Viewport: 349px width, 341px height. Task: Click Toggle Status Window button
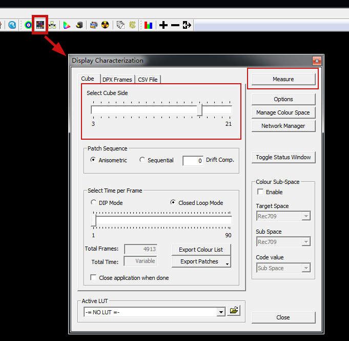(x=283, y=157)
